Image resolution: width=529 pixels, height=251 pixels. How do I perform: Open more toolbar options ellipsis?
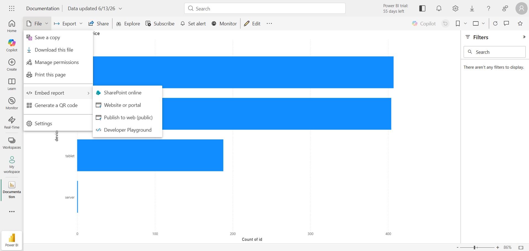tap(269, 23)
